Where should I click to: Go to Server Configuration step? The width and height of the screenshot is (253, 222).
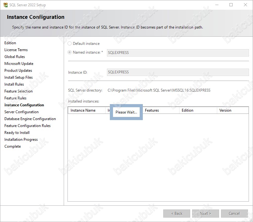[x=21, y=112]
